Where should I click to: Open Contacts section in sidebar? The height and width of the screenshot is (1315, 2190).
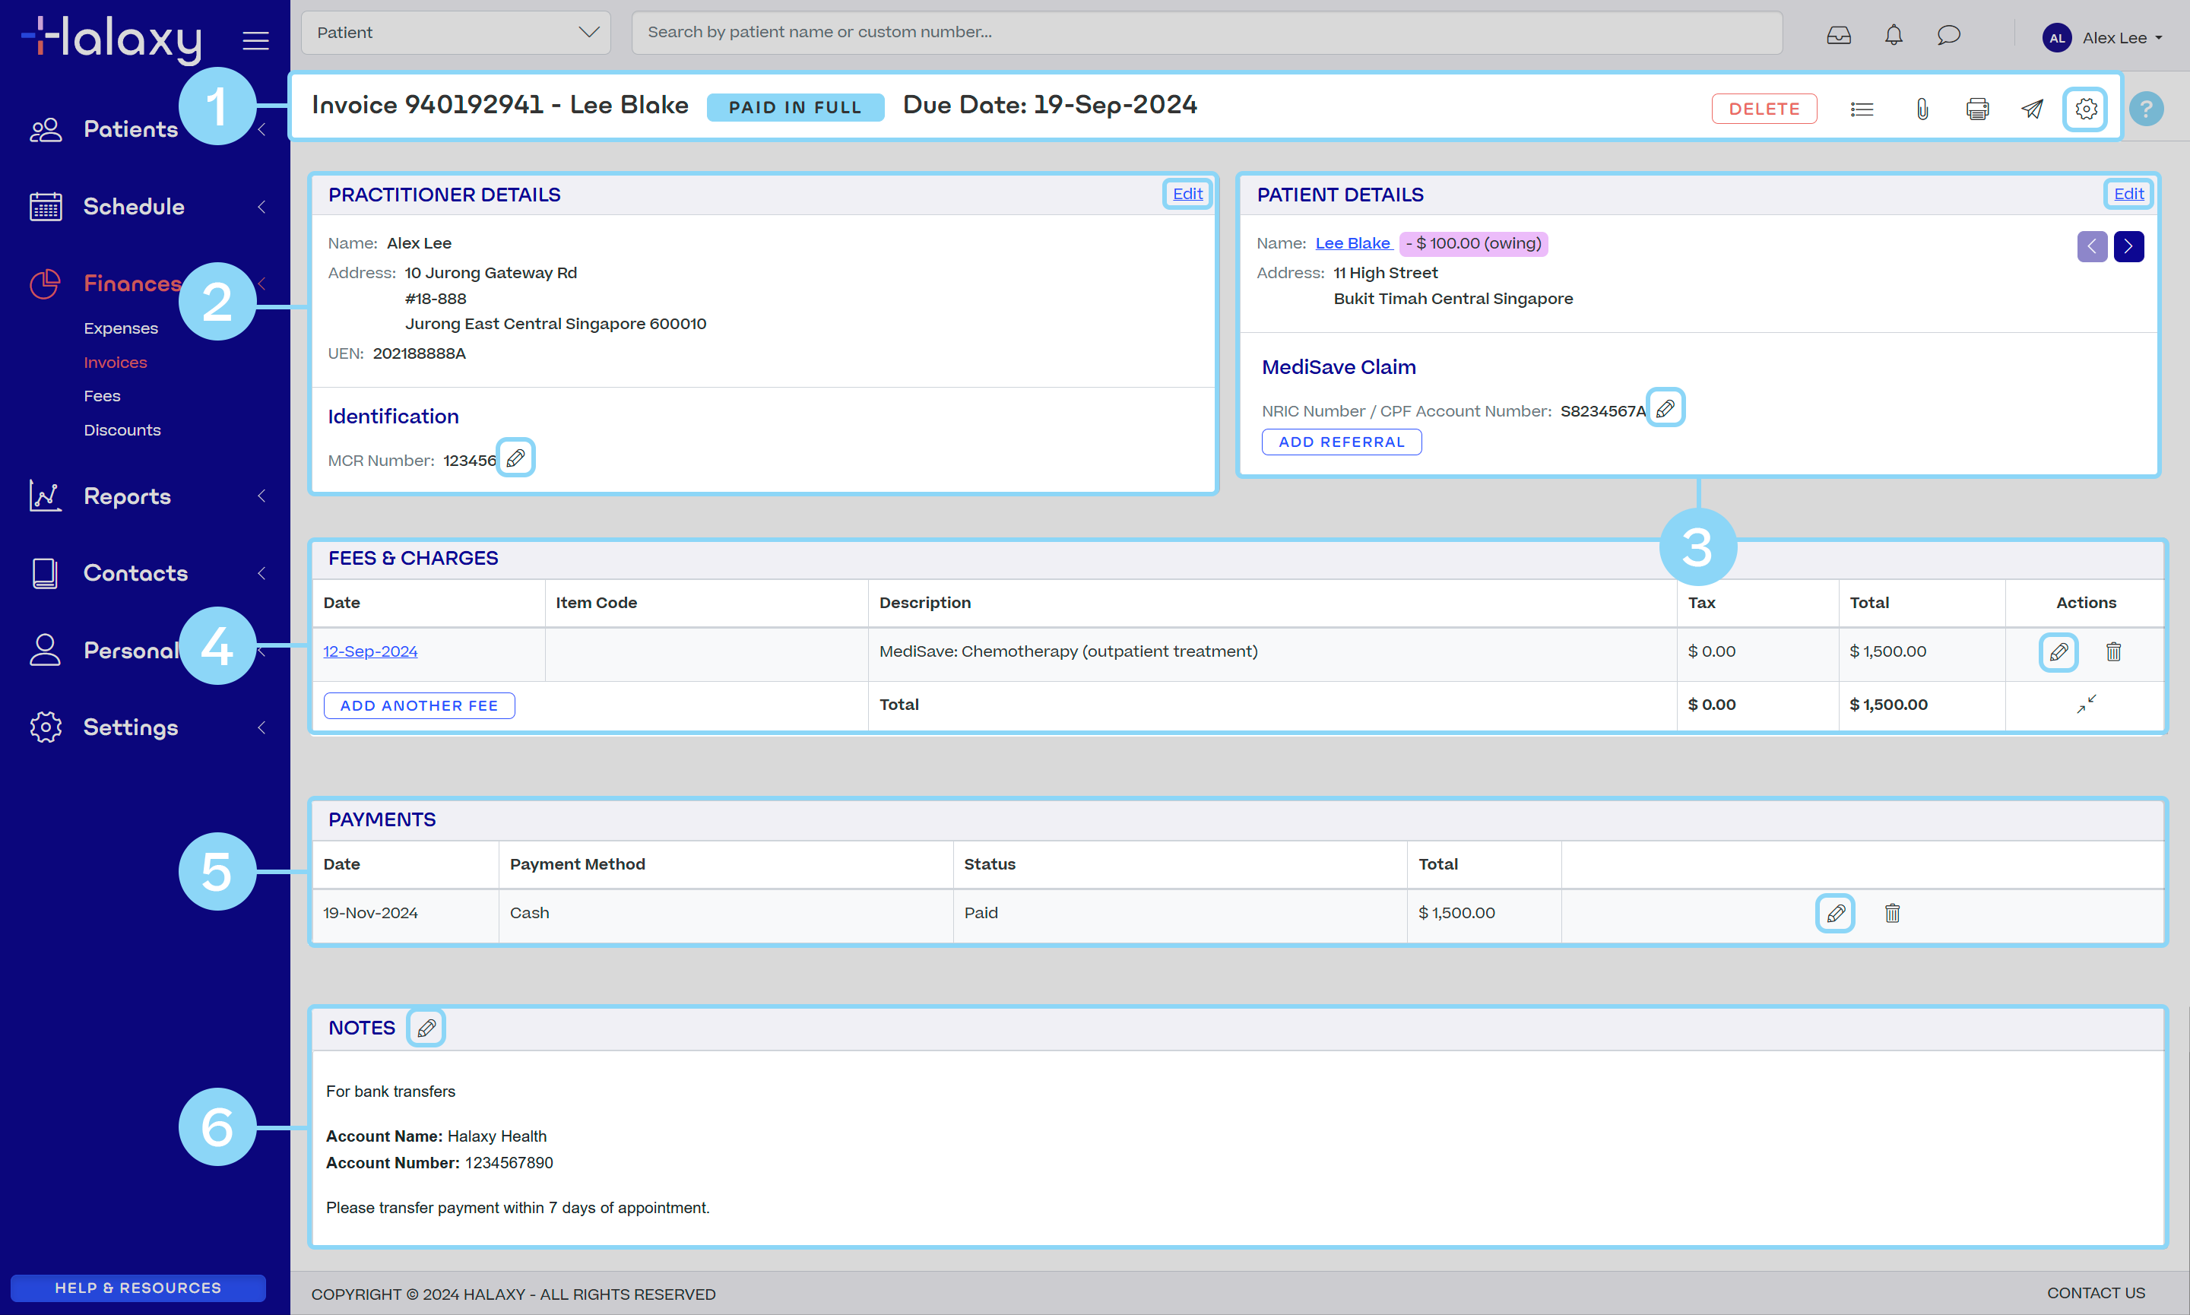click(x=135, y=573)
